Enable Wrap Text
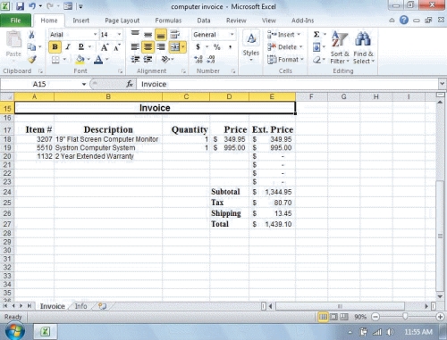This screenshot has width=447, height=340. 175,34
